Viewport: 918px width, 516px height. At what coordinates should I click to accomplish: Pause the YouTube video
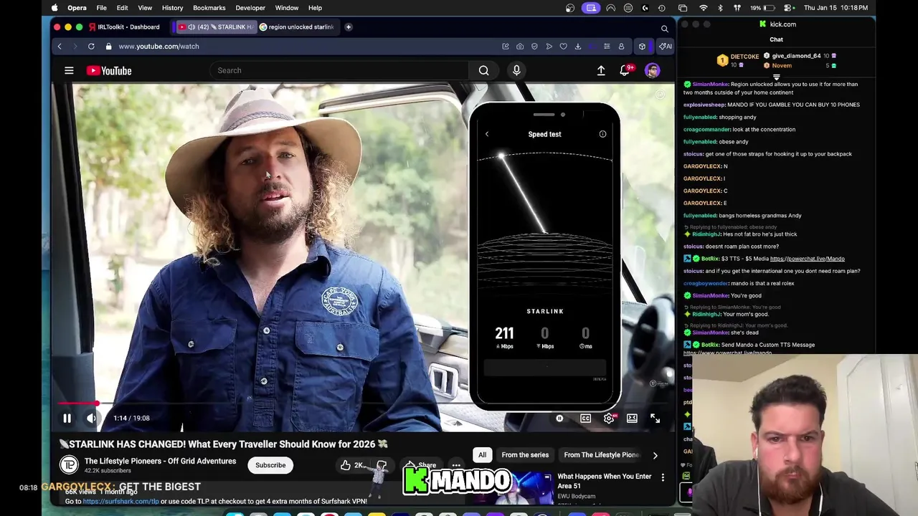[x=67, y=418]
